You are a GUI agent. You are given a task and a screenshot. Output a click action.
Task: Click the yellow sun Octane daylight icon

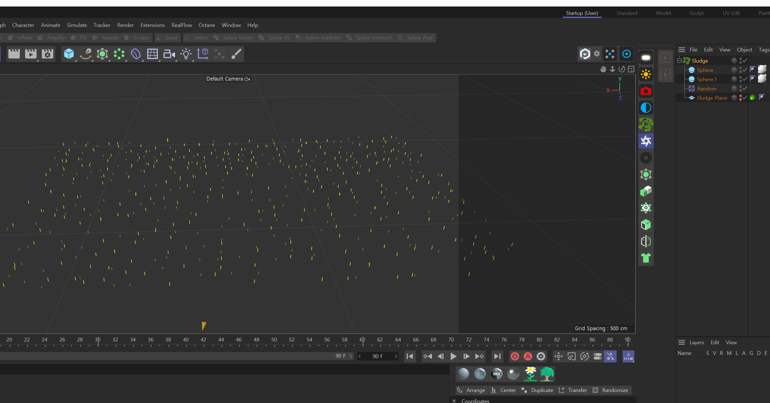coord(646,74)
